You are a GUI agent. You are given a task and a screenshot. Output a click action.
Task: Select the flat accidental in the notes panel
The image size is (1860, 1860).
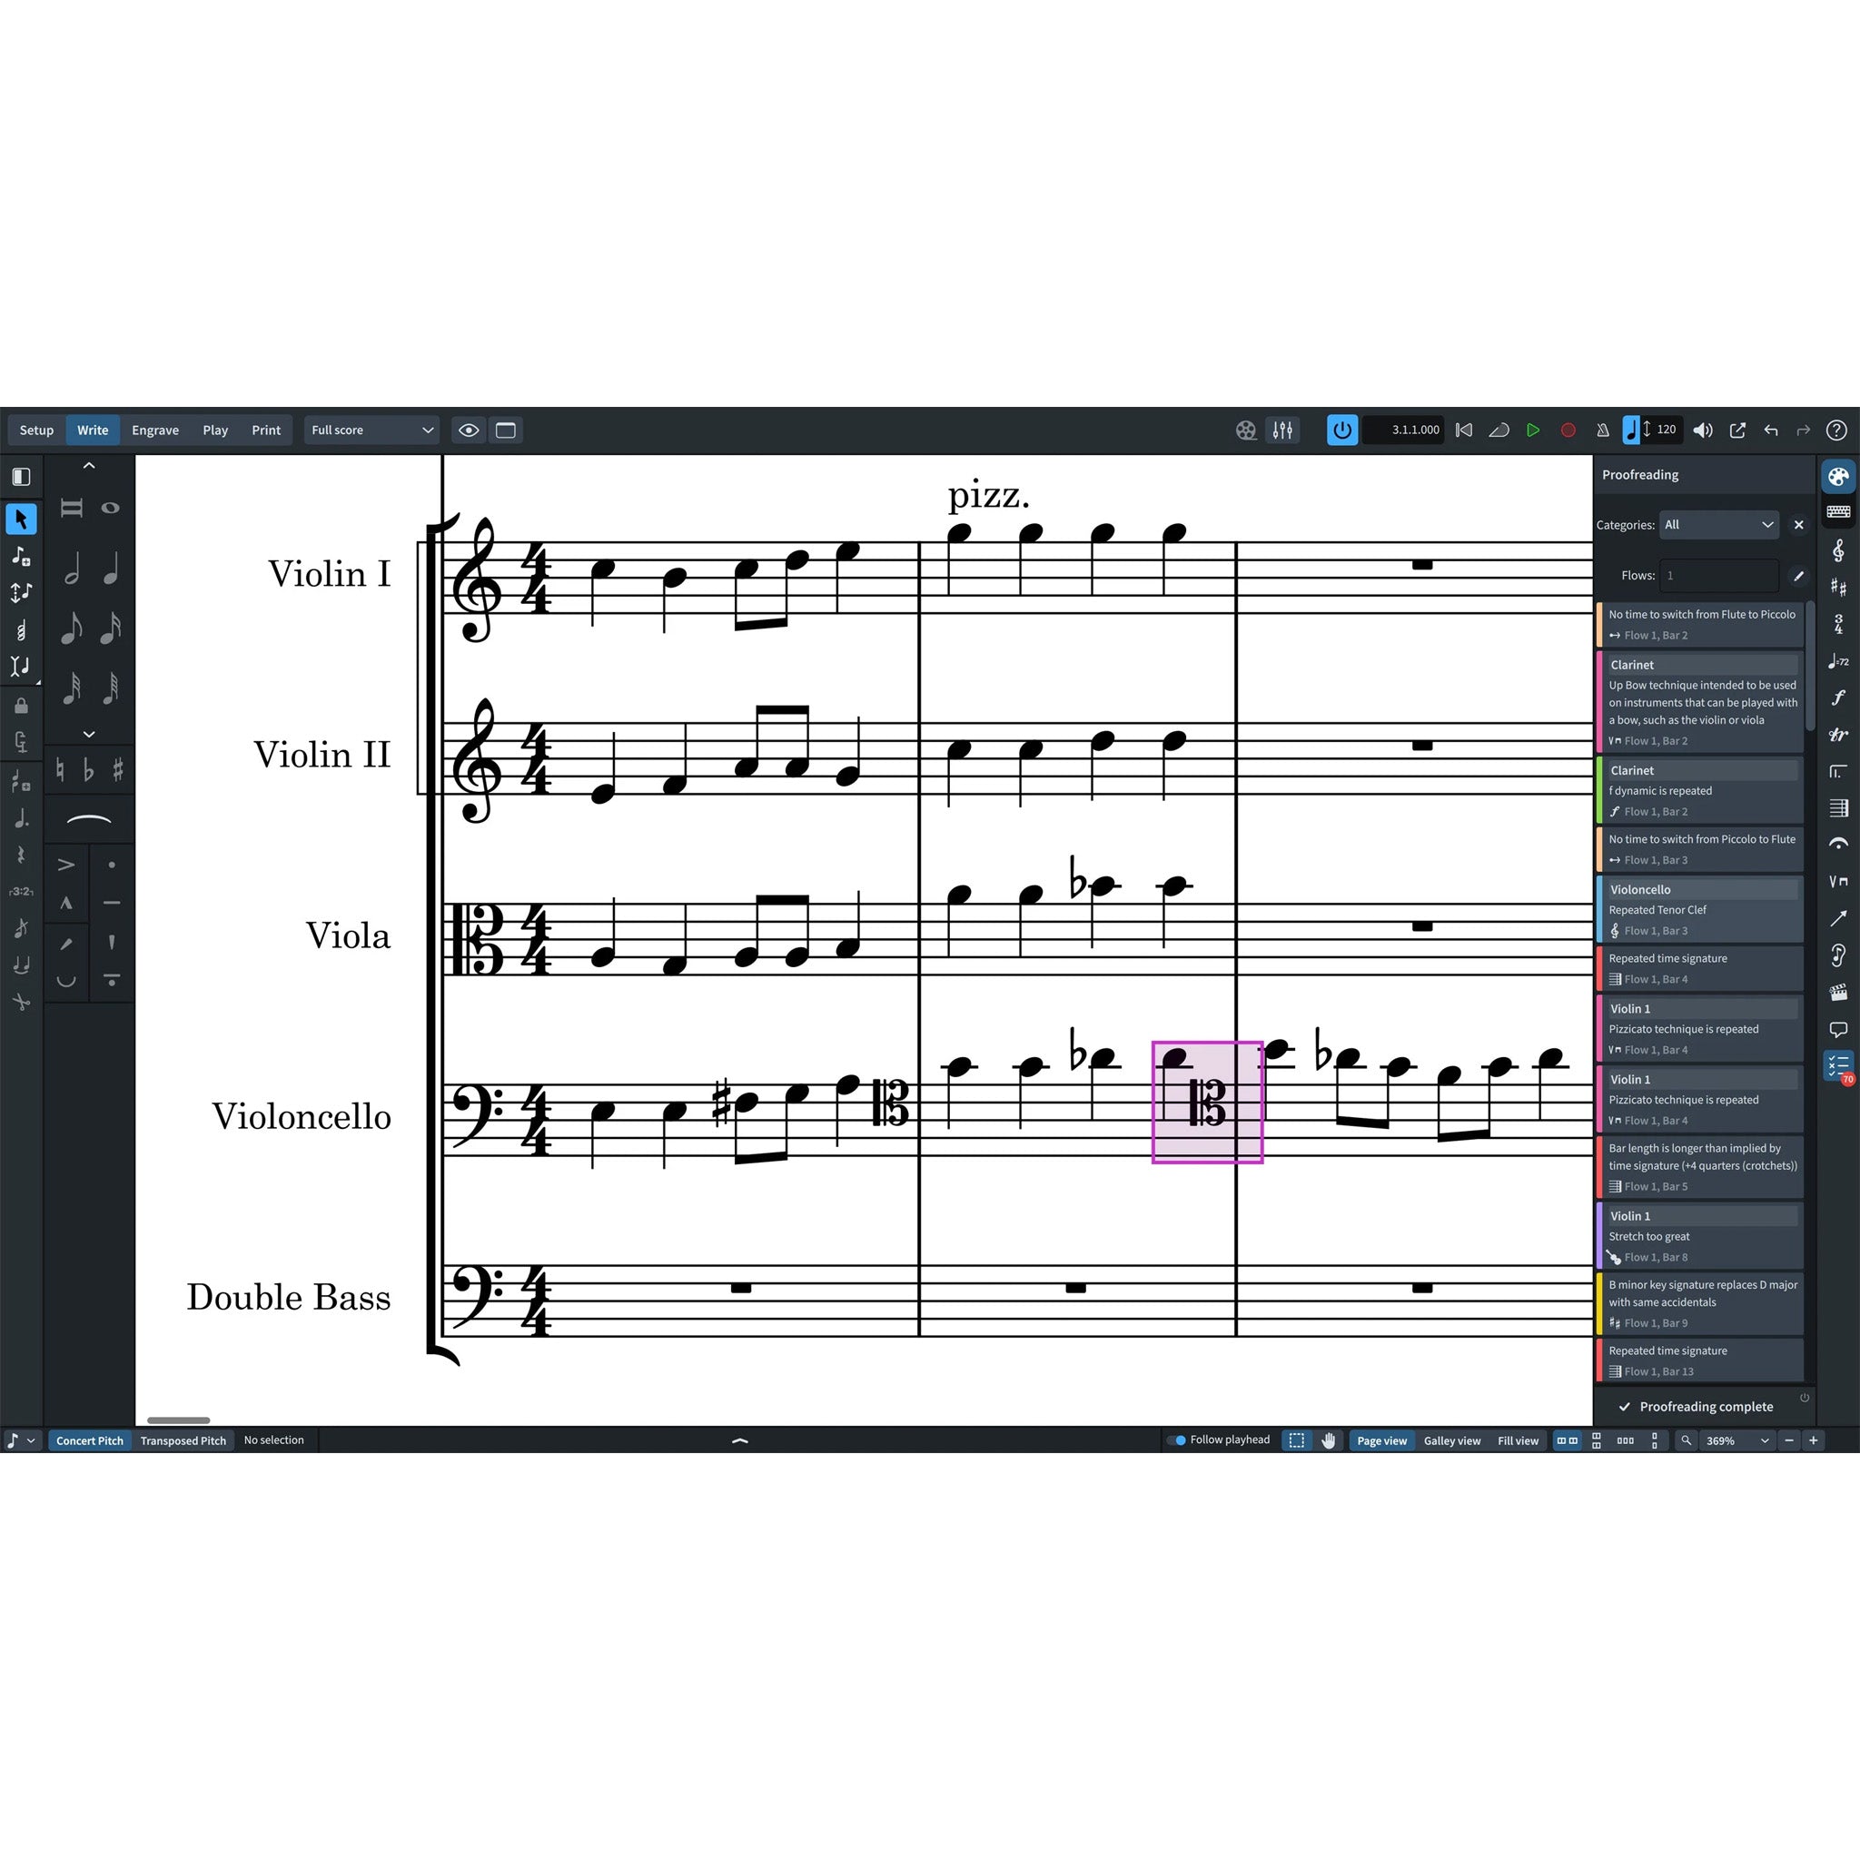click(87, 770)
